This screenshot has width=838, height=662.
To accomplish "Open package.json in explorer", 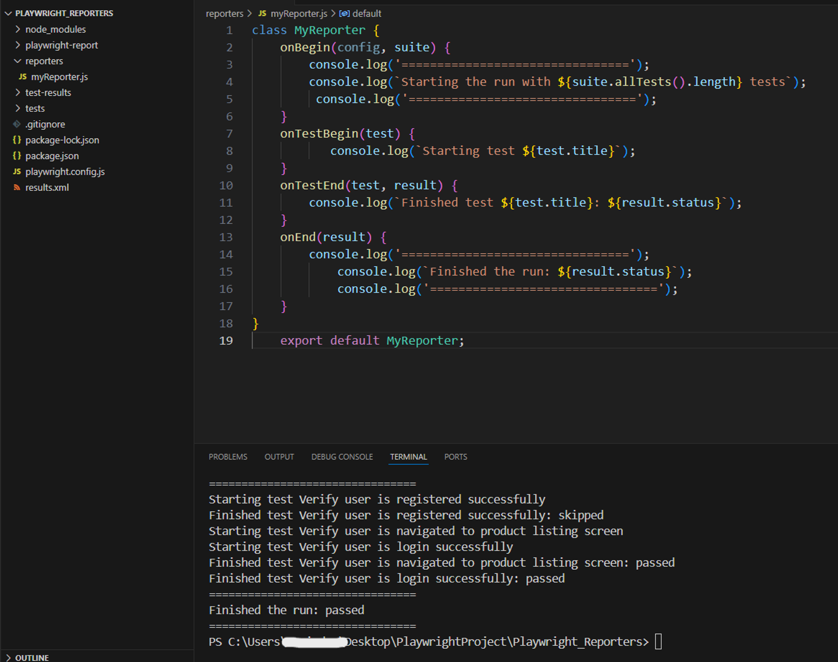I will [52, 156].
